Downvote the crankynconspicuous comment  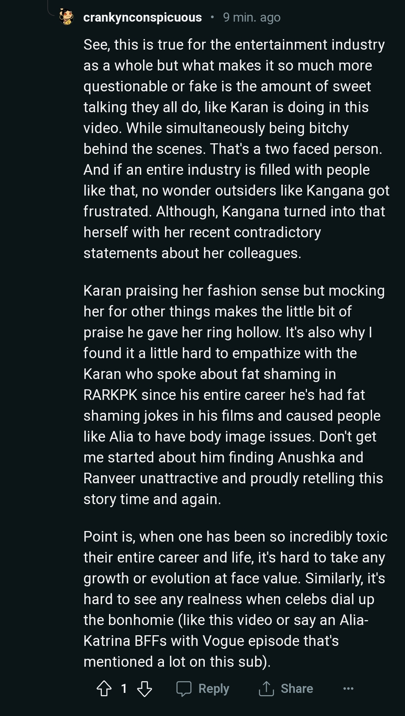[x=144, y=688]
